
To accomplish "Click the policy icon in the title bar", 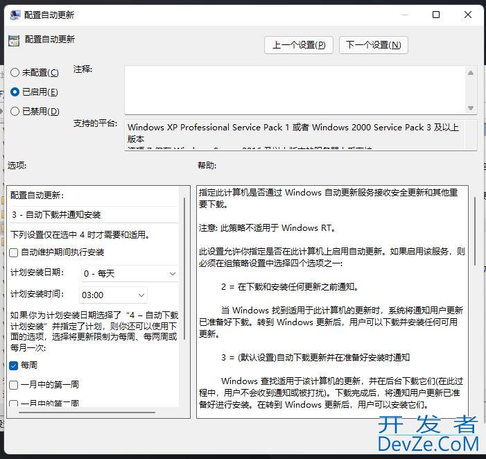I will pyautogui.click(x=15, y=15).
